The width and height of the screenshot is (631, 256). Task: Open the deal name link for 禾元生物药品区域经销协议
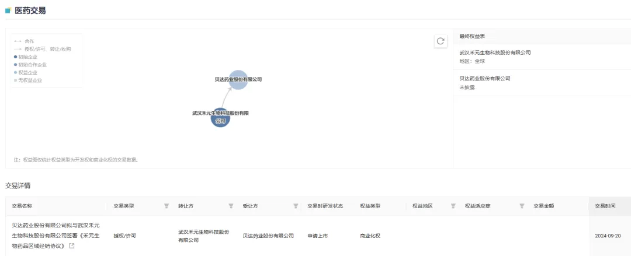click(x=56, y=236)
